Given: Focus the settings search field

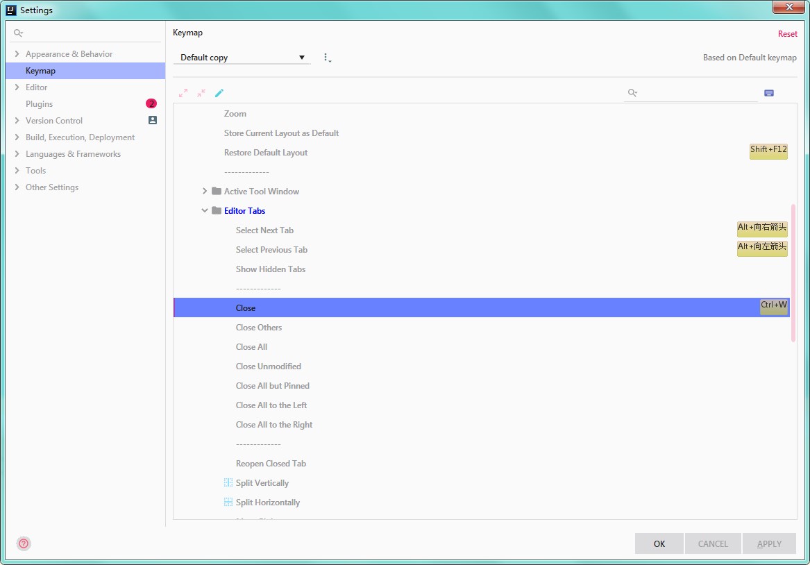Looking at the screenshot, I should (86, 33).
